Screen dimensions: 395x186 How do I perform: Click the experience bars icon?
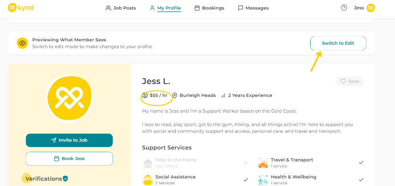(223, 95)
